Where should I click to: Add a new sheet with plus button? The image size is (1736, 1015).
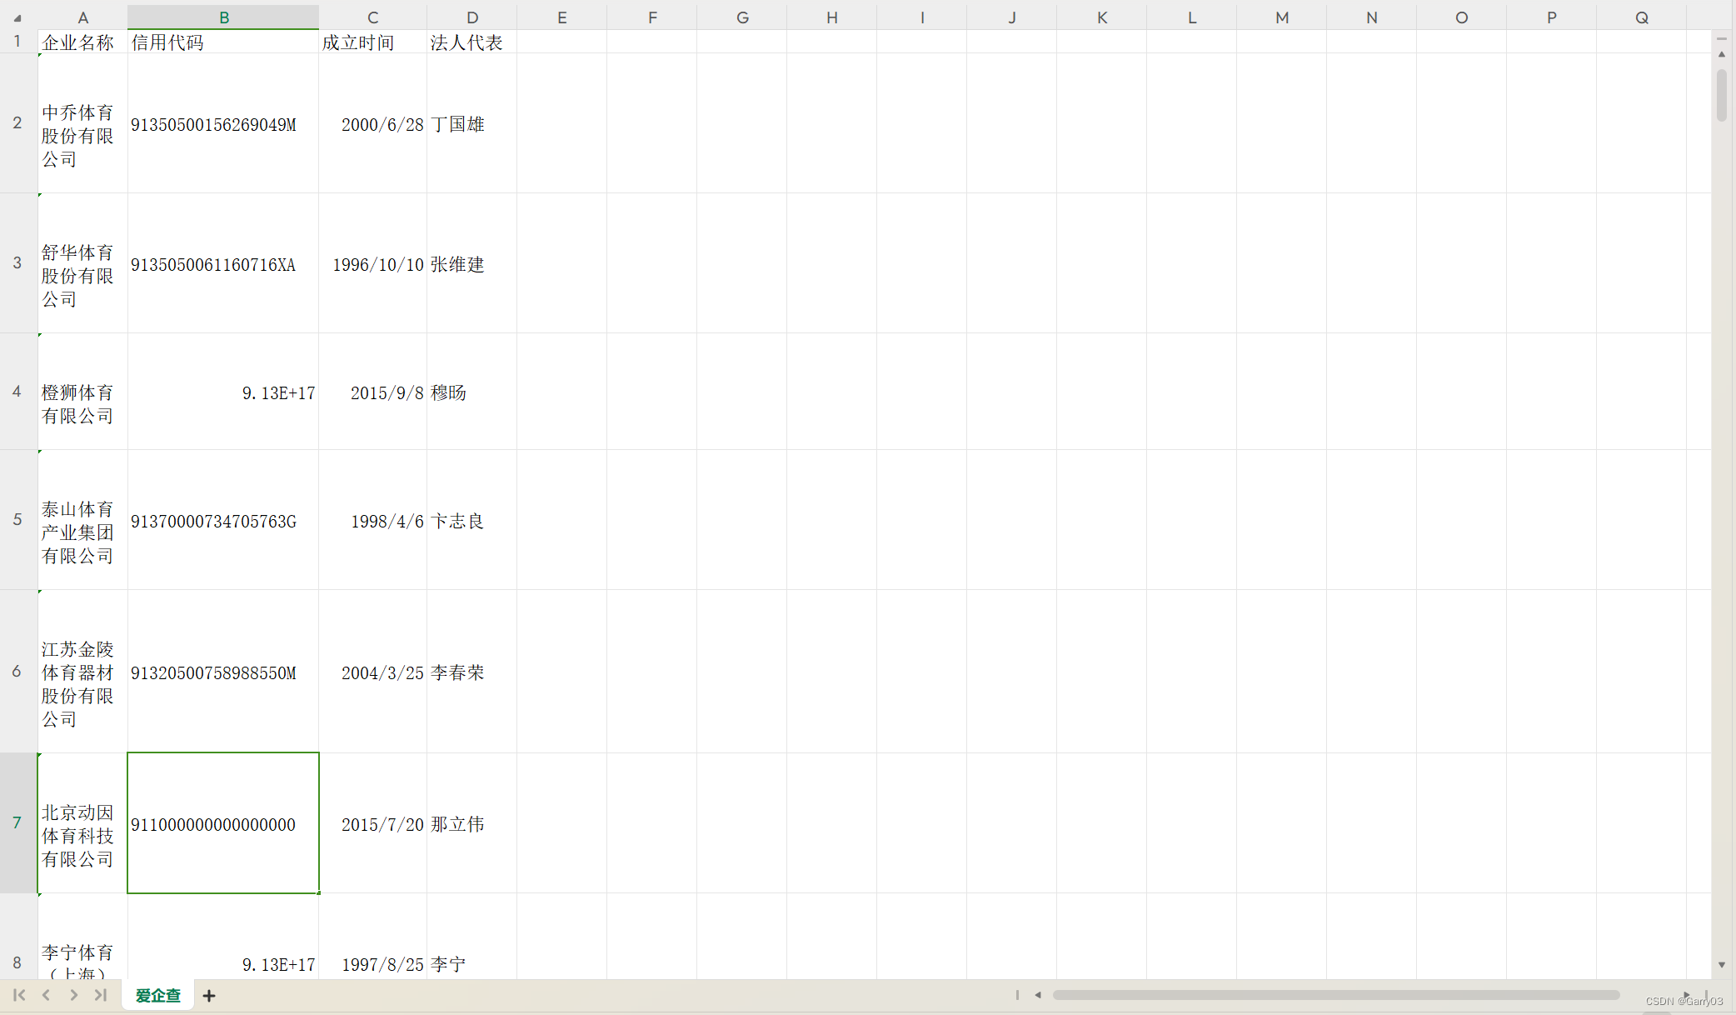coord(209,996)
